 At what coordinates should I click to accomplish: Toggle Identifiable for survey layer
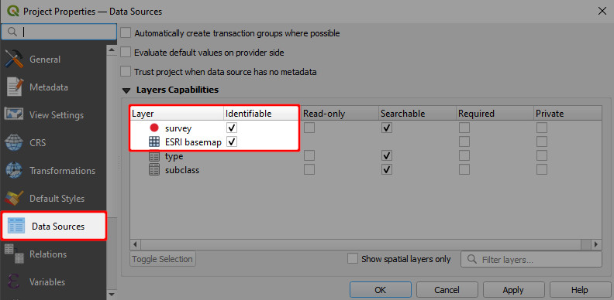point(232,128)
